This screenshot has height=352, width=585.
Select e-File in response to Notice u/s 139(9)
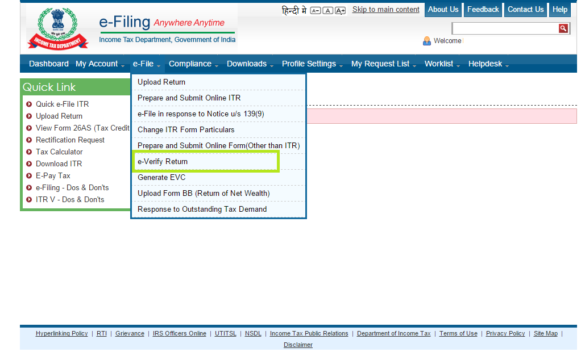(218, 114)
